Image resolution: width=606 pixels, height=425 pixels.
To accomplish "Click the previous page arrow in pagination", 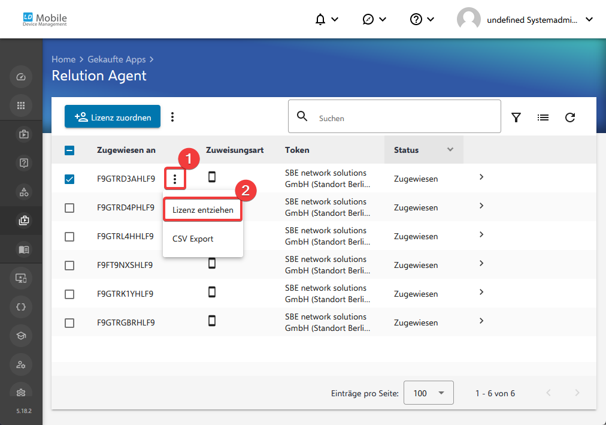I will (549, 393).
